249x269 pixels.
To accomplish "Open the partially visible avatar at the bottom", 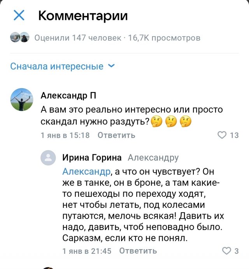I will pyautogui.click(x=48, y=267).
